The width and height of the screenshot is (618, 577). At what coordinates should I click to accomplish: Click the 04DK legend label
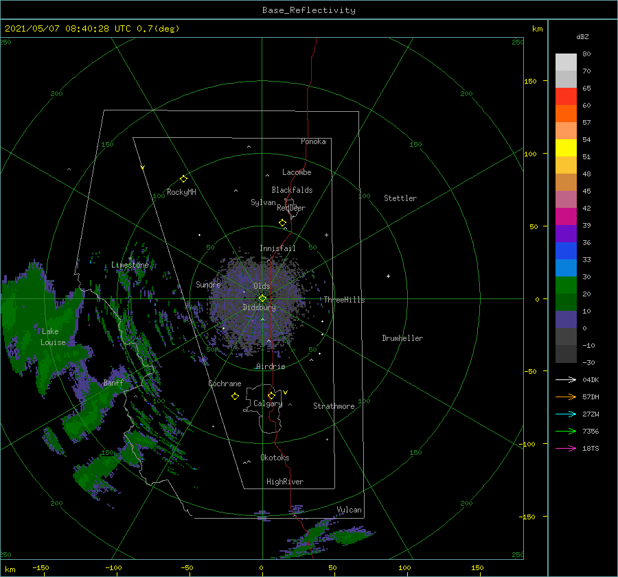point(591,379)
